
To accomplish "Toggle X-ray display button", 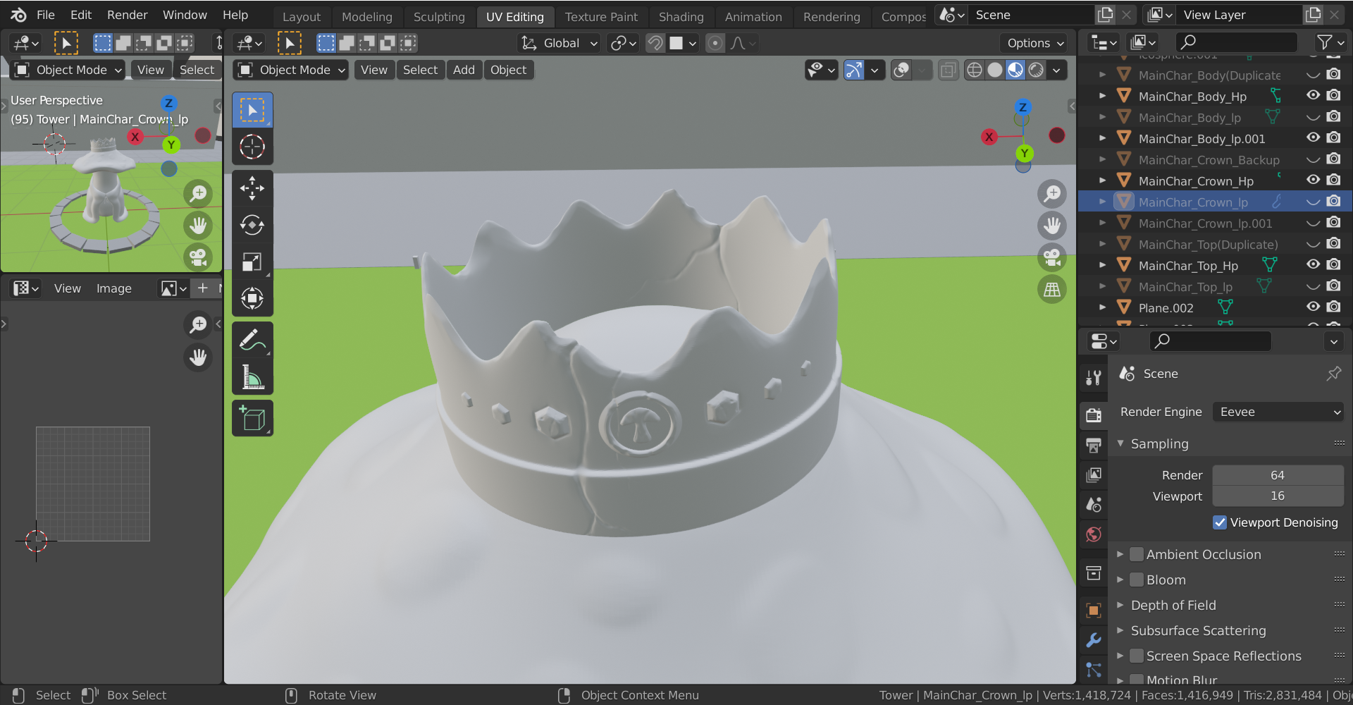I will [x=949, y=70].
